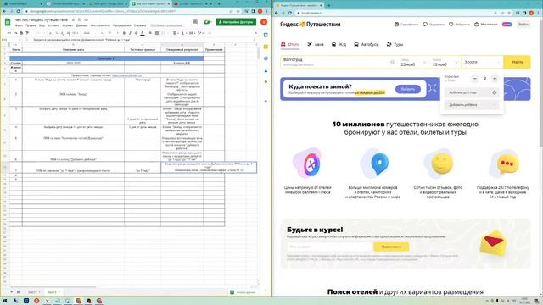The height and width of the screenshot is (305, 543).
Task: Open the Справка menu in Sheets
Action: pyautogui.click(x=140, y=25)
